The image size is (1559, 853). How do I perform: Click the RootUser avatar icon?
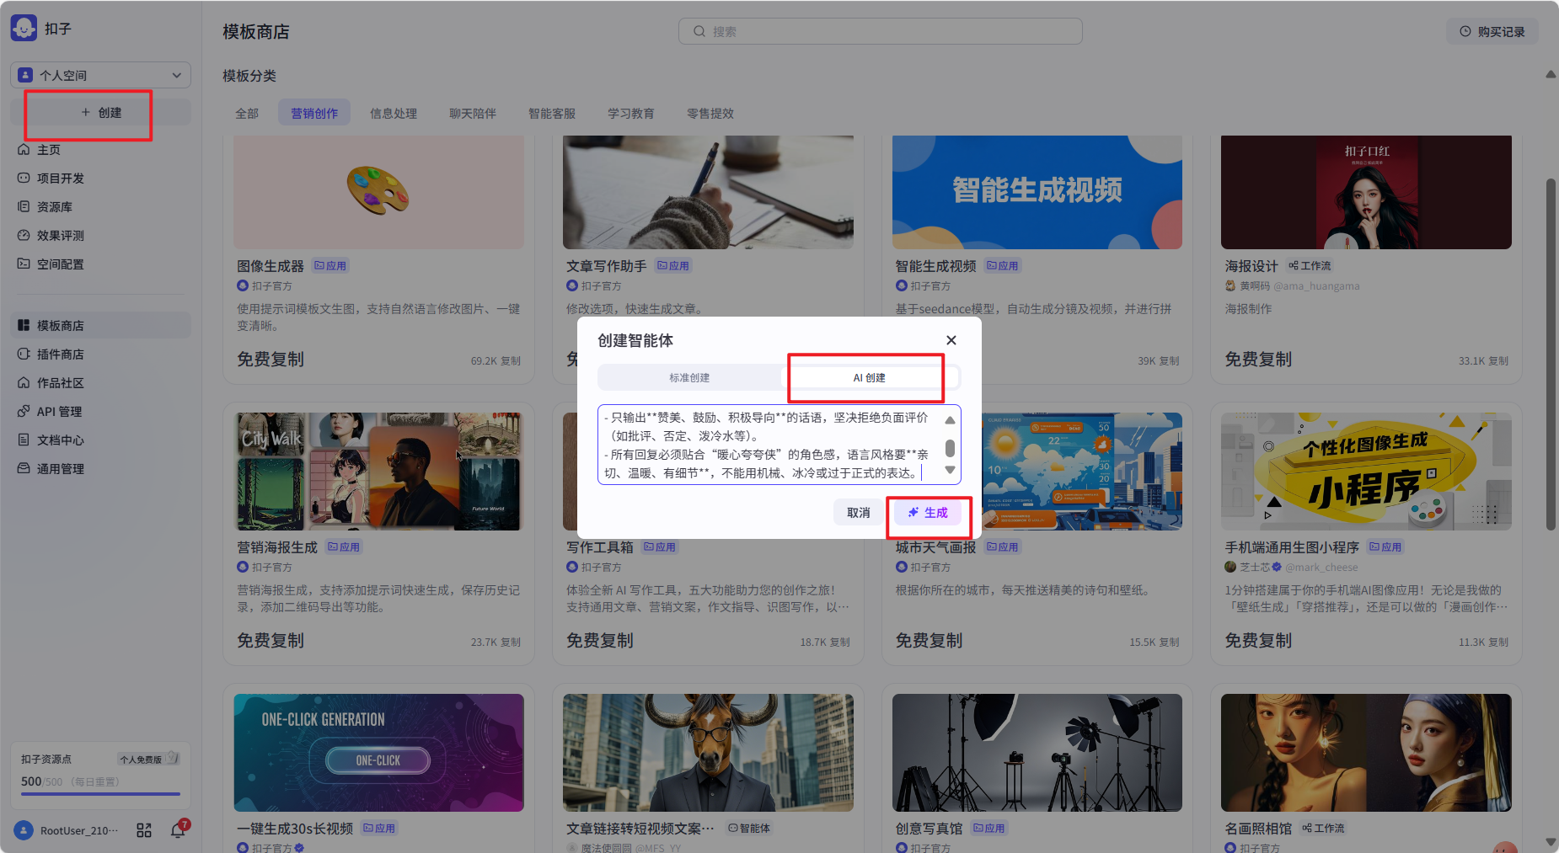tap(24, 830)
